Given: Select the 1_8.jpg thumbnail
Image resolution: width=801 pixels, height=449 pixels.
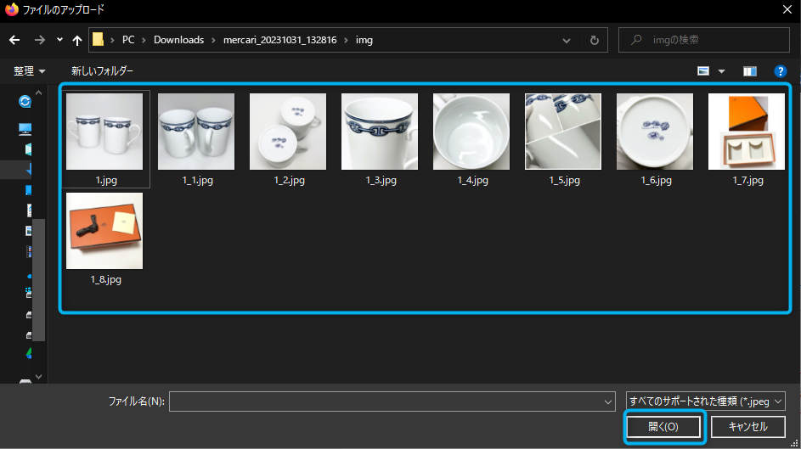Looking at the screenshot, I should point(104,231).
